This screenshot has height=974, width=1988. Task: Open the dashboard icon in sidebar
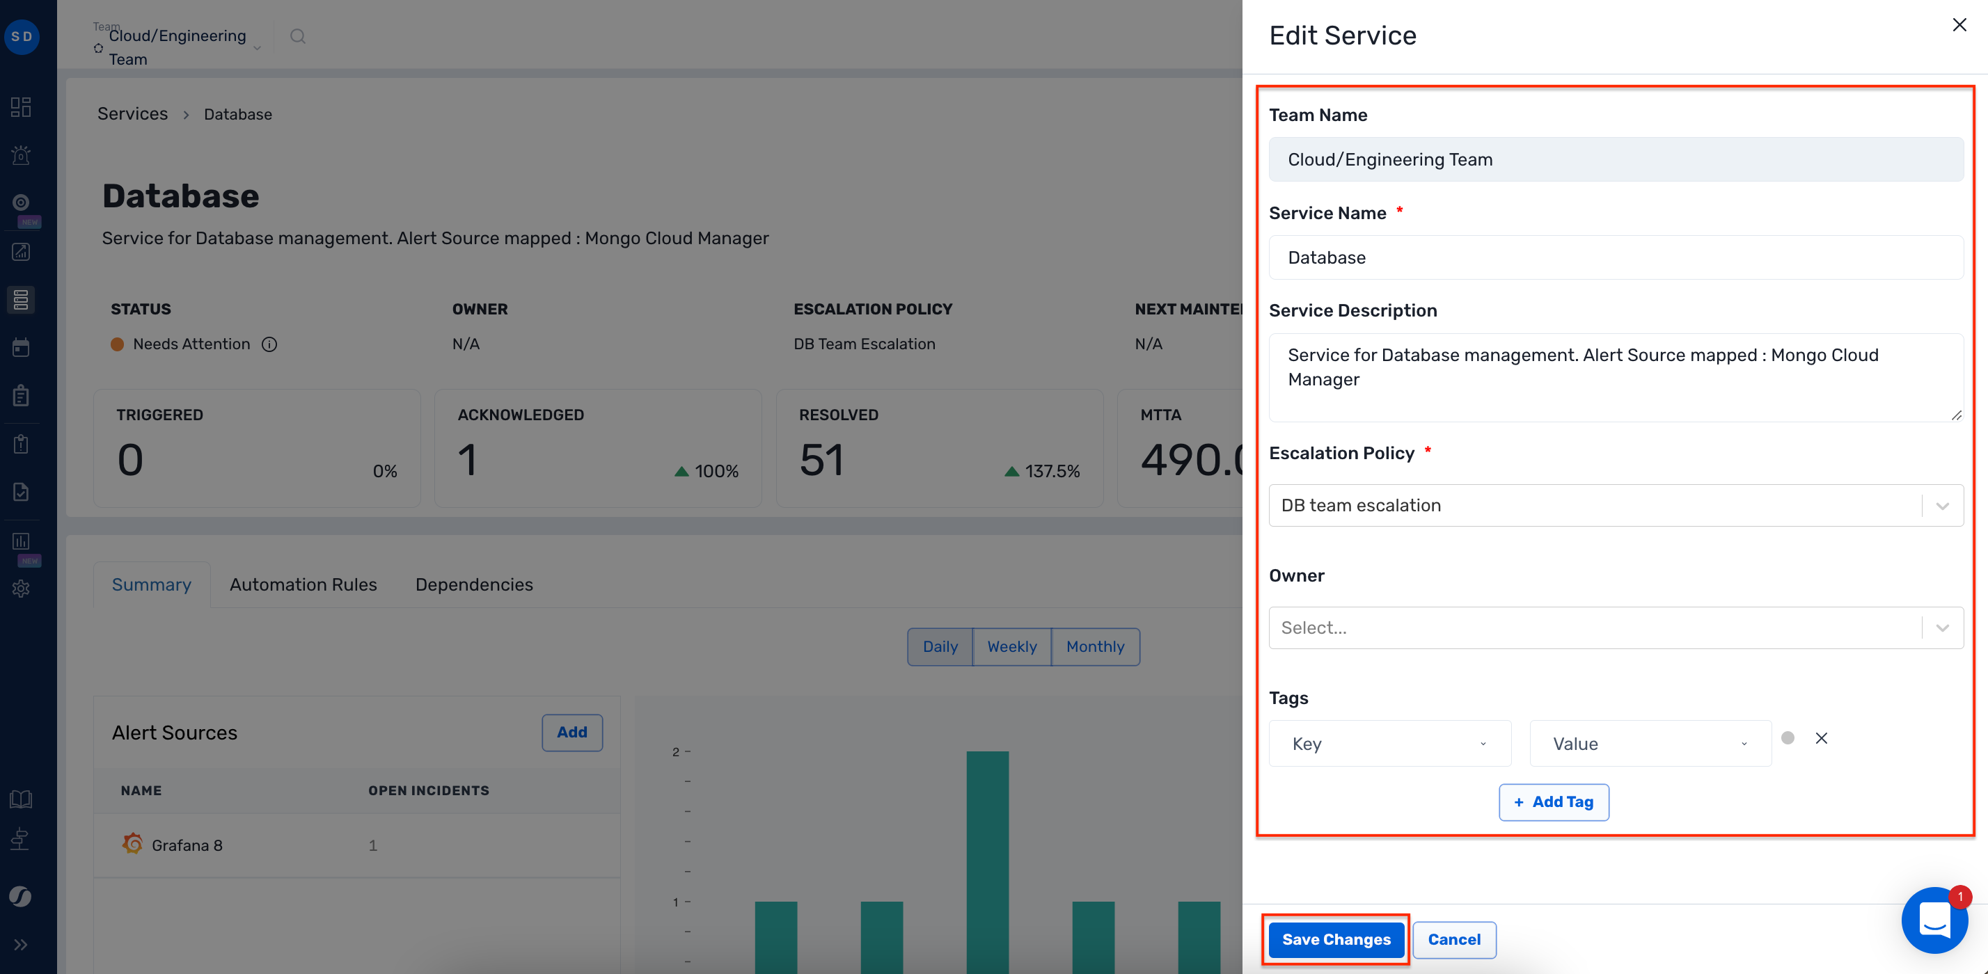[21, 107]
